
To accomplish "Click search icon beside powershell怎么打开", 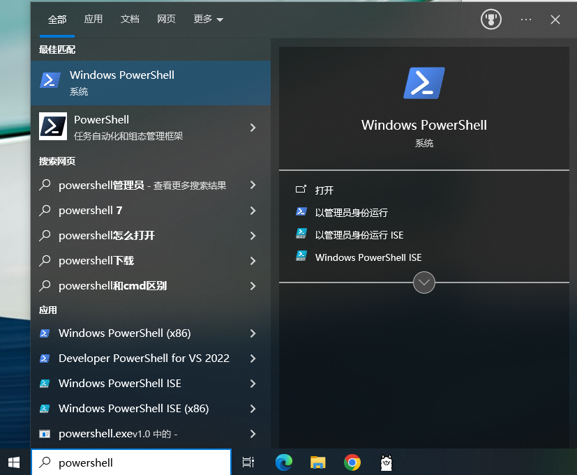I will point(45,235).
